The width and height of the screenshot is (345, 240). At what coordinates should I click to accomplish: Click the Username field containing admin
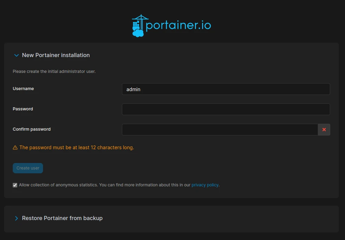[x=226, y=89]
